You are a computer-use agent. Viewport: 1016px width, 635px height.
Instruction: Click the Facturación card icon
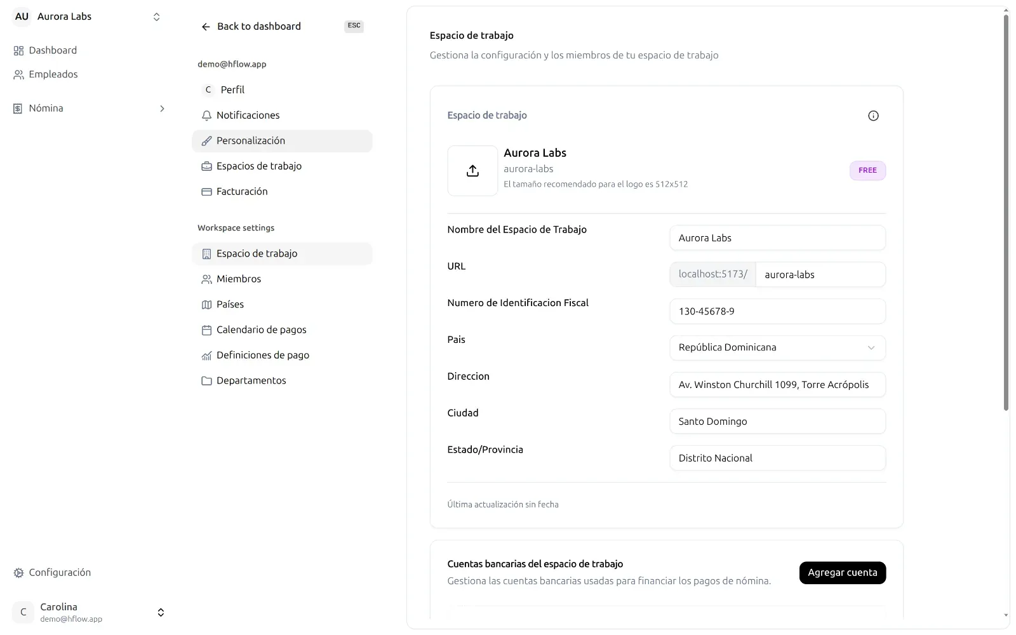point(206,192)
